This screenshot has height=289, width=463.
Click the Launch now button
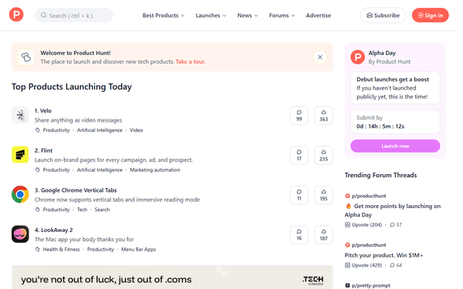395,146
